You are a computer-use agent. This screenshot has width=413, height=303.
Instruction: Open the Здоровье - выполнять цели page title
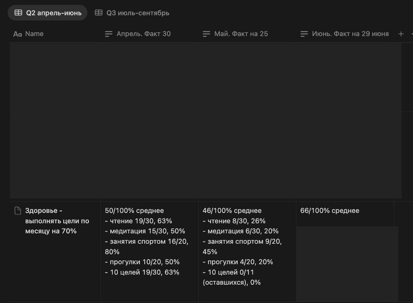click(x=57, y=221)
